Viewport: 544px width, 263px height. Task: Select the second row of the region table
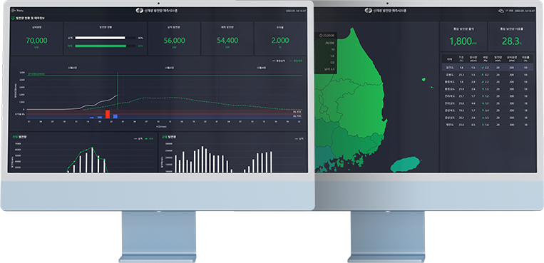pos(487,75)
